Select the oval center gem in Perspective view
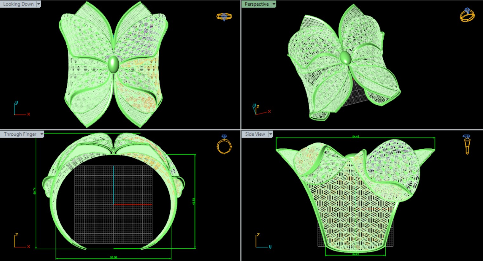The image size is (483, 261). tap(345, 58)
